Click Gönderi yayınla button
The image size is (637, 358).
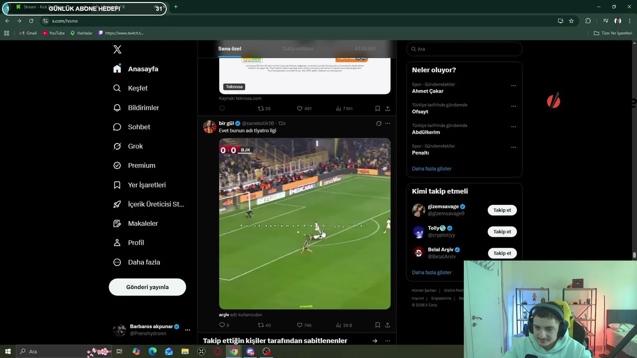pos(147,287)
